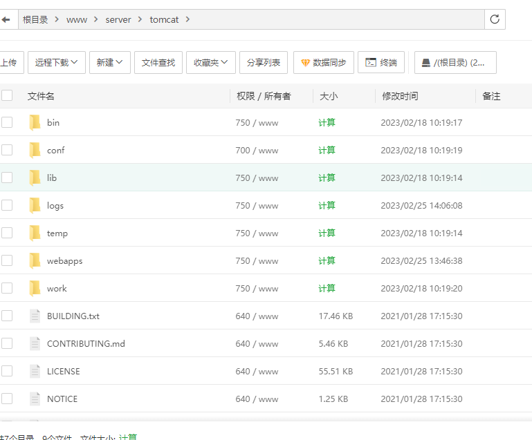Viewport: 532px width, 440px height.
Task: Open the 收藏夹 dropdown
Action: pos(211,63)
